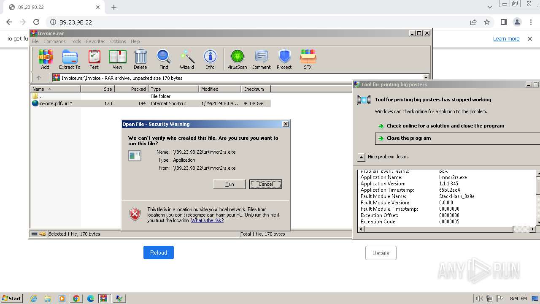The width and height of the screenshot is (540, 304).
Task: Open the What's the risk? link
Action: 207,220
